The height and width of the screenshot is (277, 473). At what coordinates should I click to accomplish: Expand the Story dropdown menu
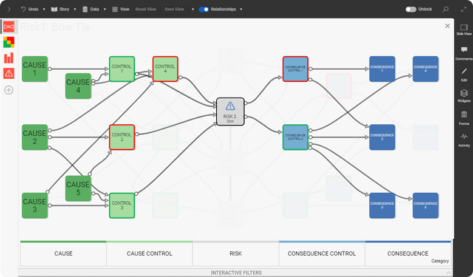click(x=75, y=10)
